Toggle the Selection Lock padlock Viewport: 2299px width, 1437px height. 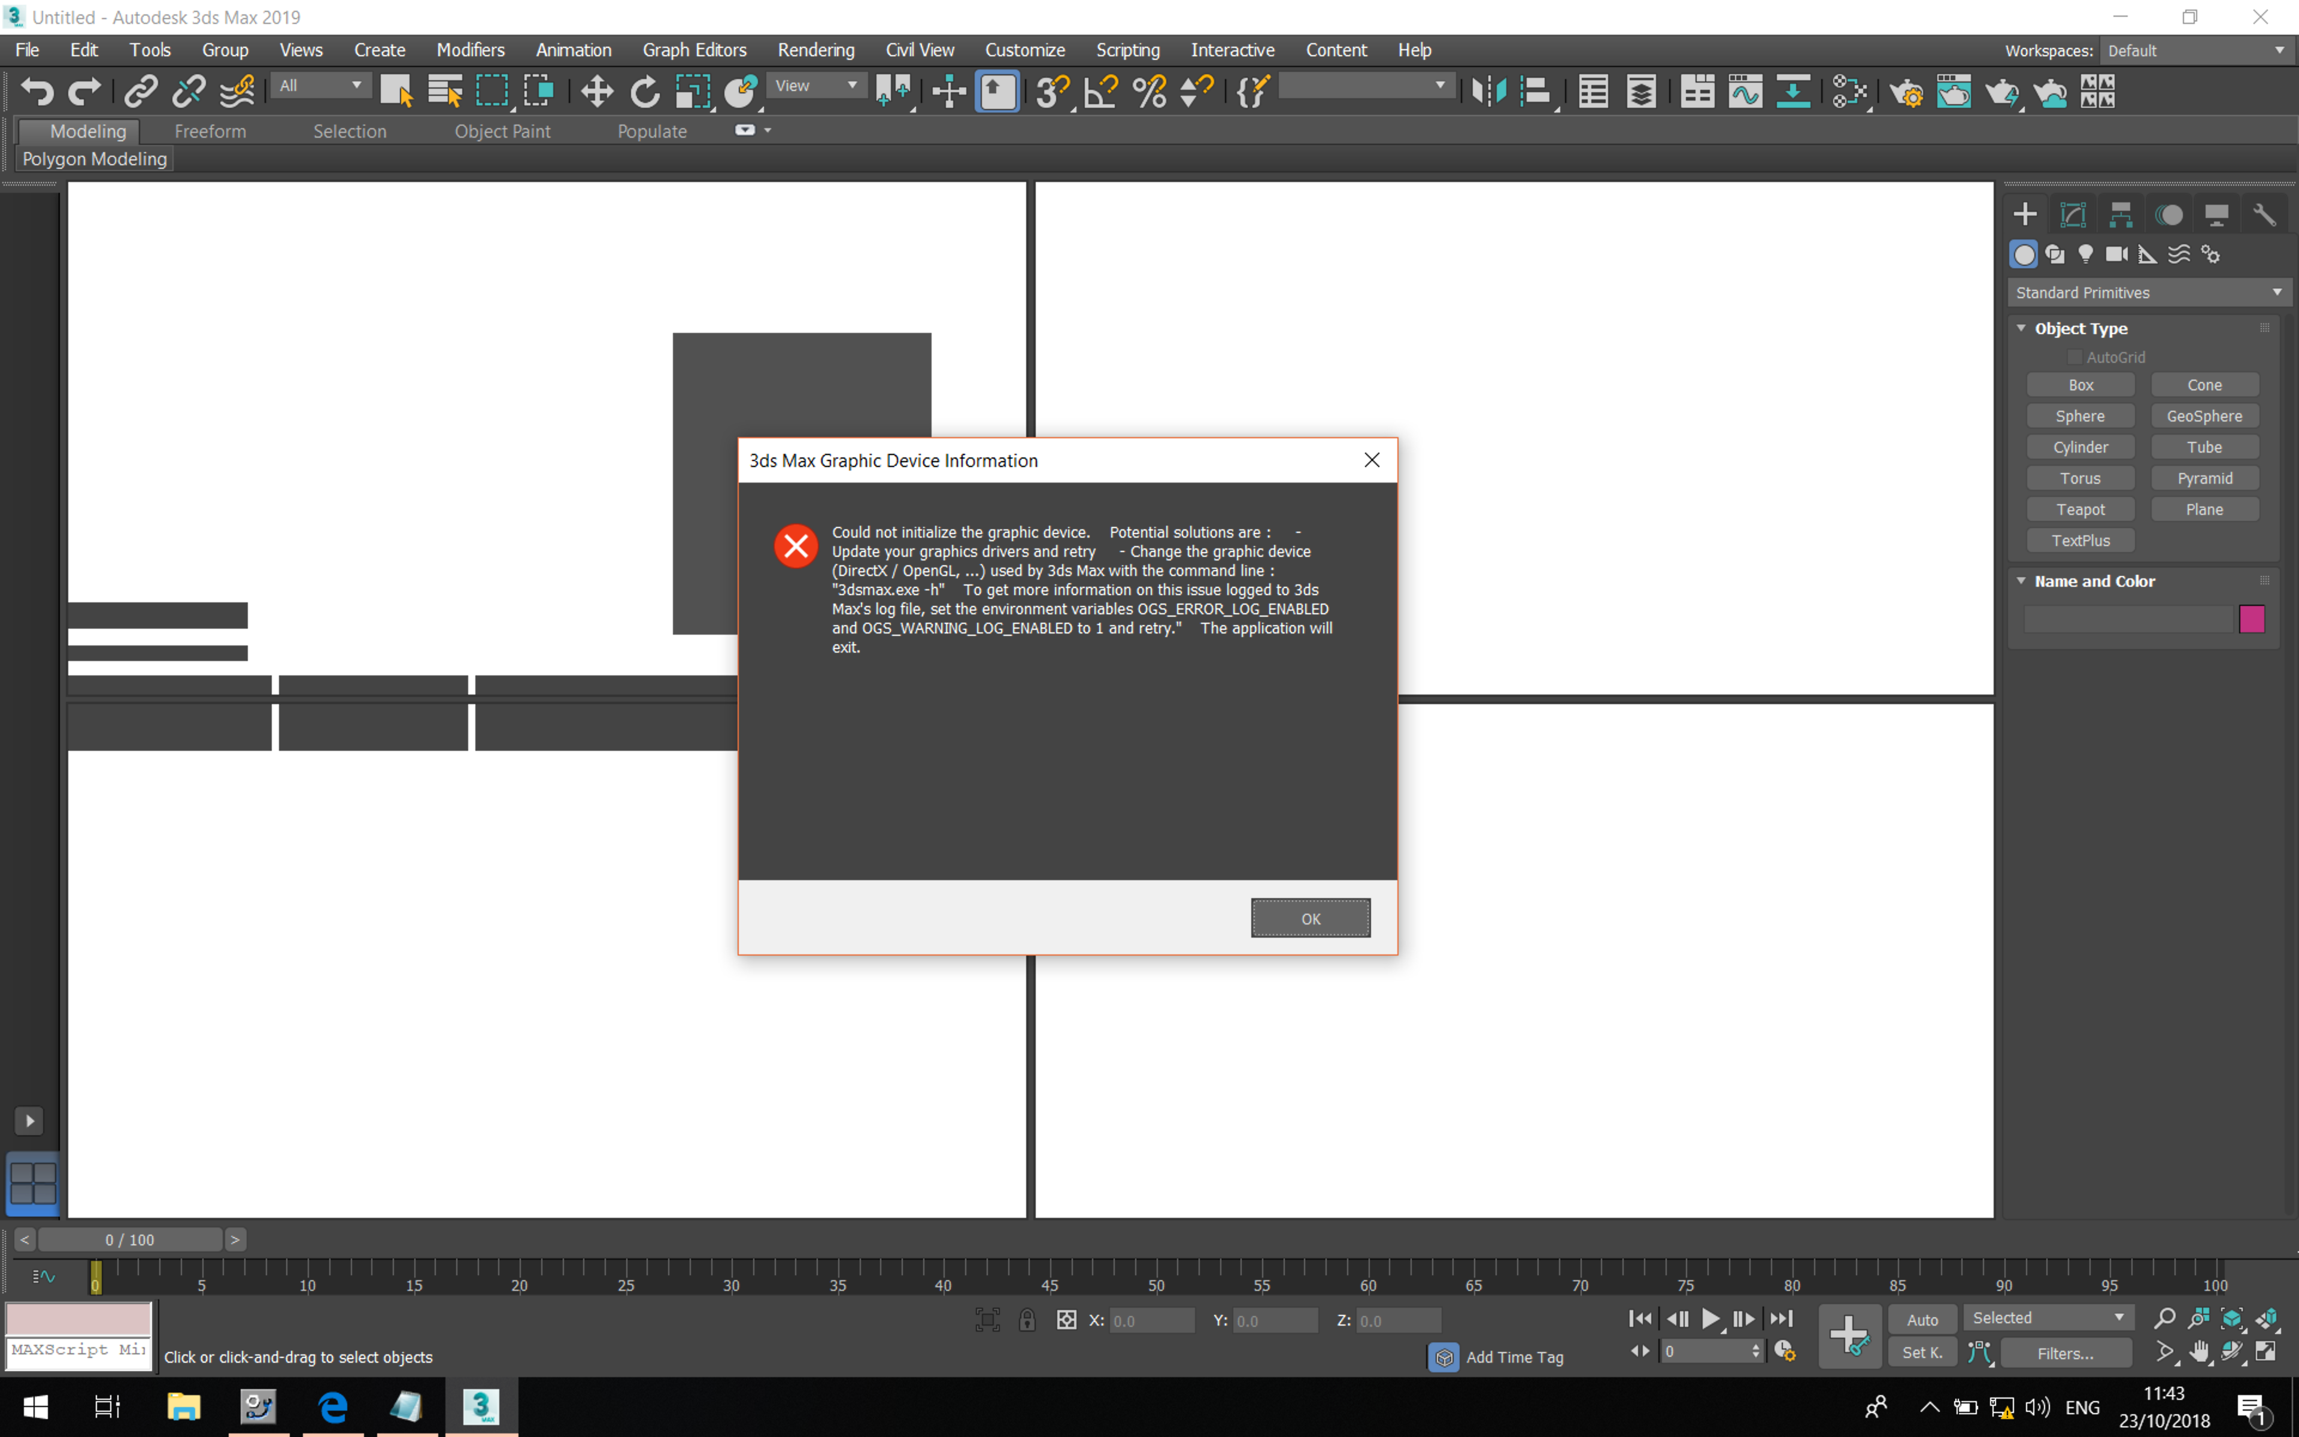click(1027, 1319)
